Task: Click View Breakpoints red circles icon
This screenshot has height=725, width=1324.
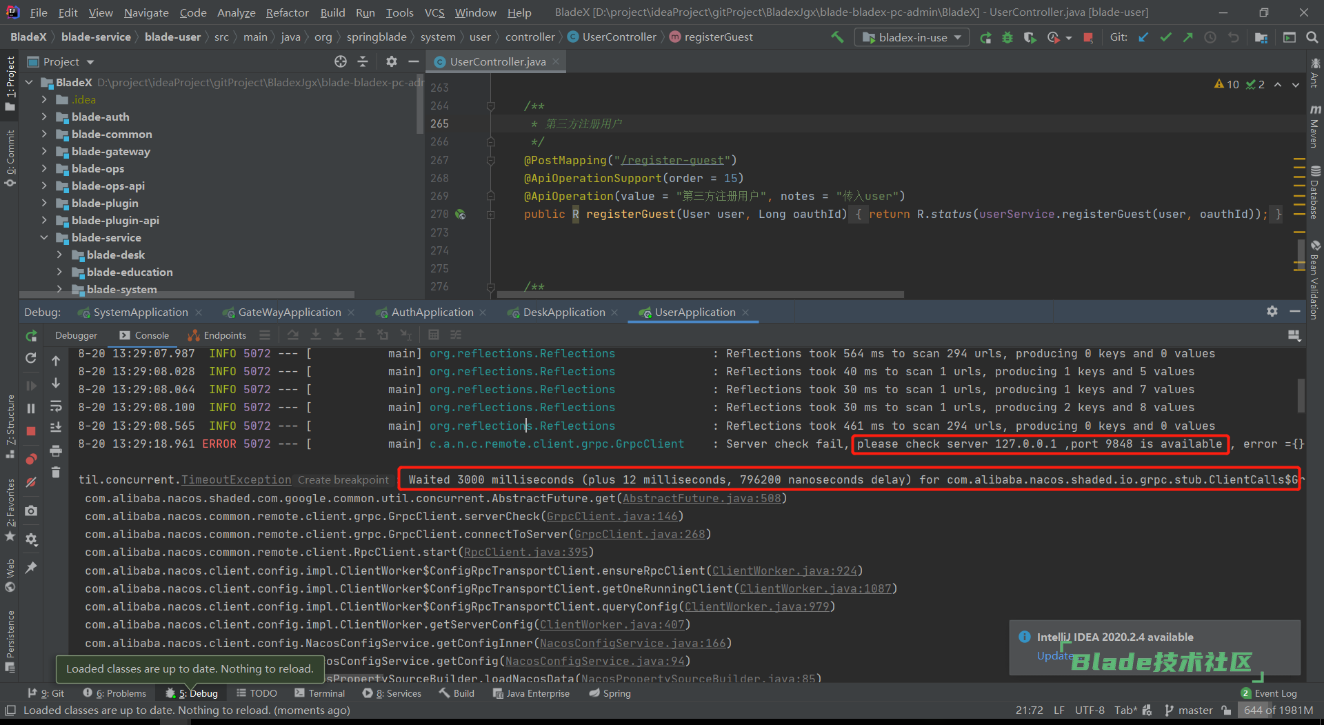Action: click(31, 459)
